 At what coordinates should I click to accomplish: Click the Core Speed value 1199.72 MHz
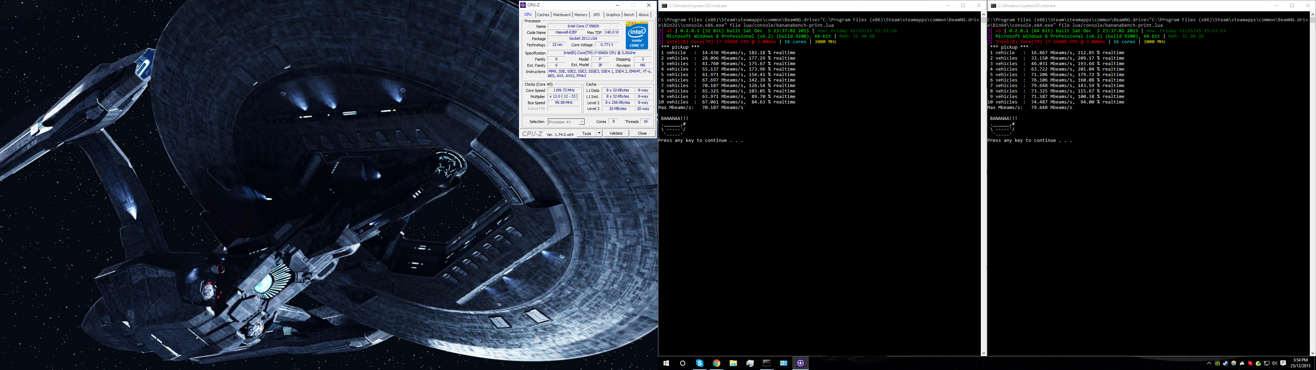[x=564, y=90]
